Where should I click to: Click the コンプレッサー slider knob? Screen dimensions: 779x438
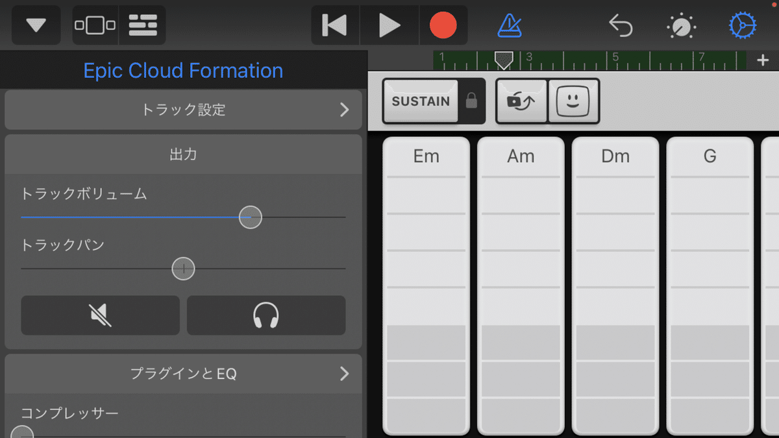click(x=22, y=433)
